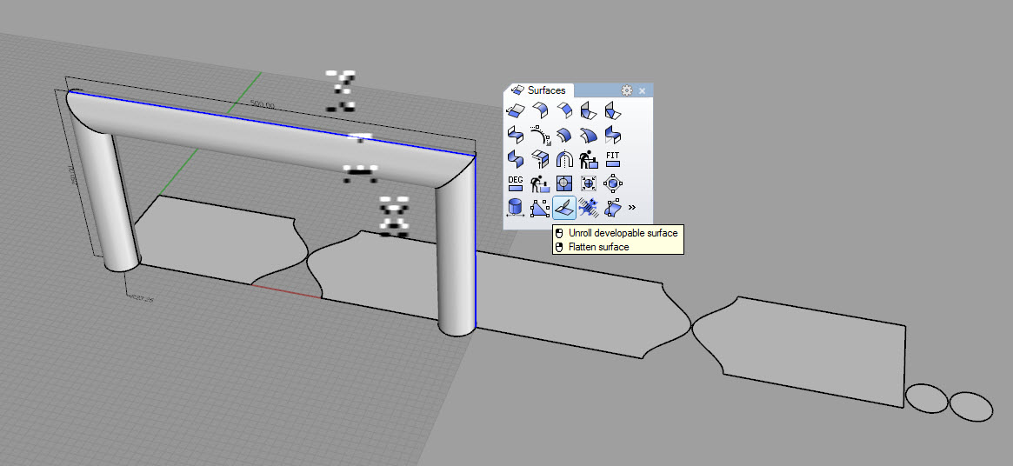The image size is (1013, 466).
Task: Select the Shrink trimmed surface icon
Action: coord(588,183)
